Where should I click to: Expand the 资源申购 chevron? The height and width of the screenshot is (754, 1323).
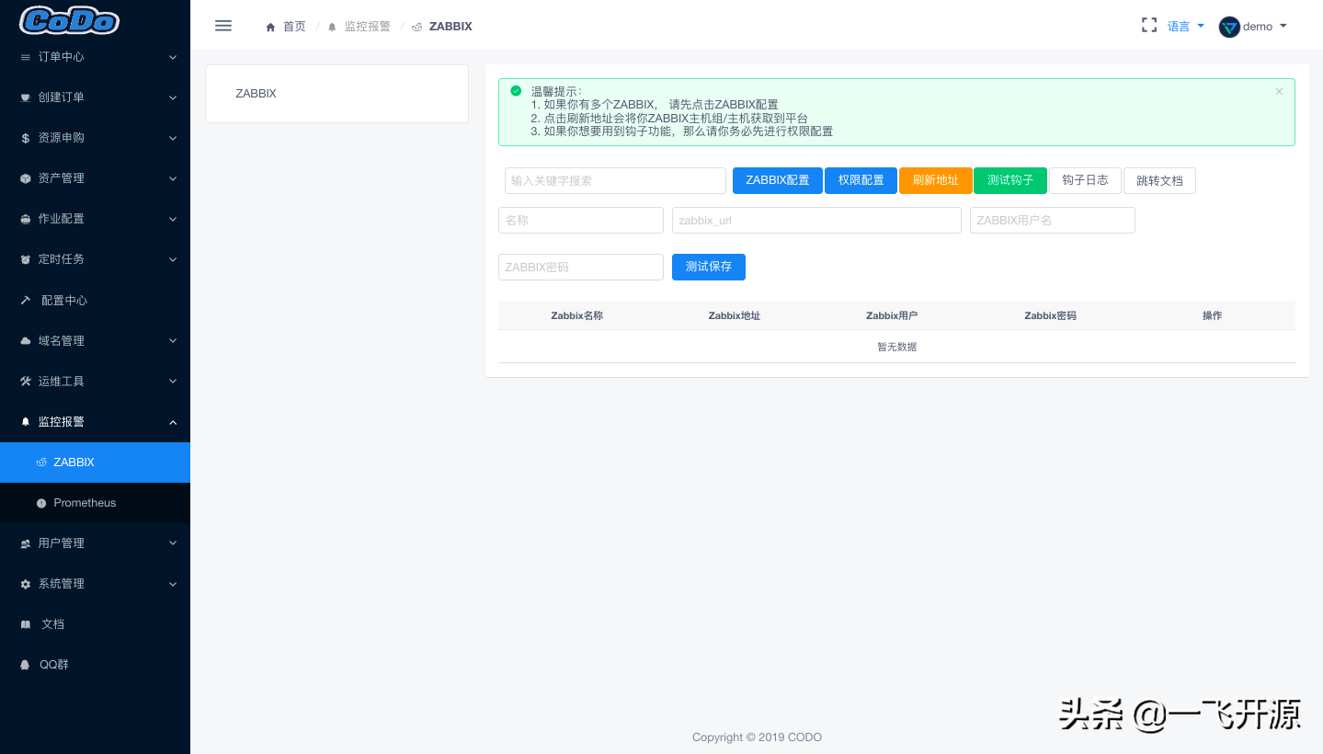[x=173, y=138]
